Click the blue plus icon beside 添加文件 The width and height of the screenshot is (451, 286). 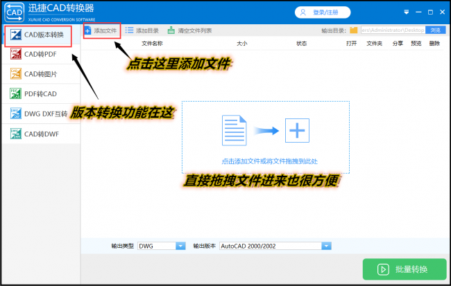tap(87, 30)
